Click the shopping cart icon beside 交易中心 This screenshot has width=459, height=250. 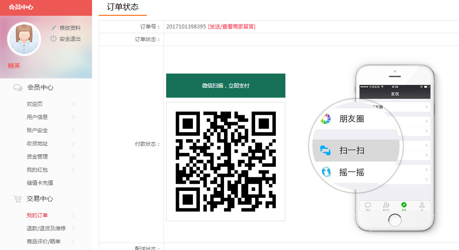click(x=18, y=199)
